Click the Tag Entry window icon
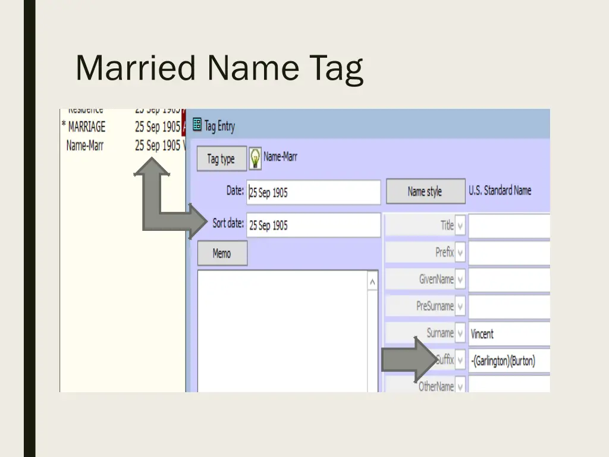Viewport: 609px width, 457px height. click(197, 126)
